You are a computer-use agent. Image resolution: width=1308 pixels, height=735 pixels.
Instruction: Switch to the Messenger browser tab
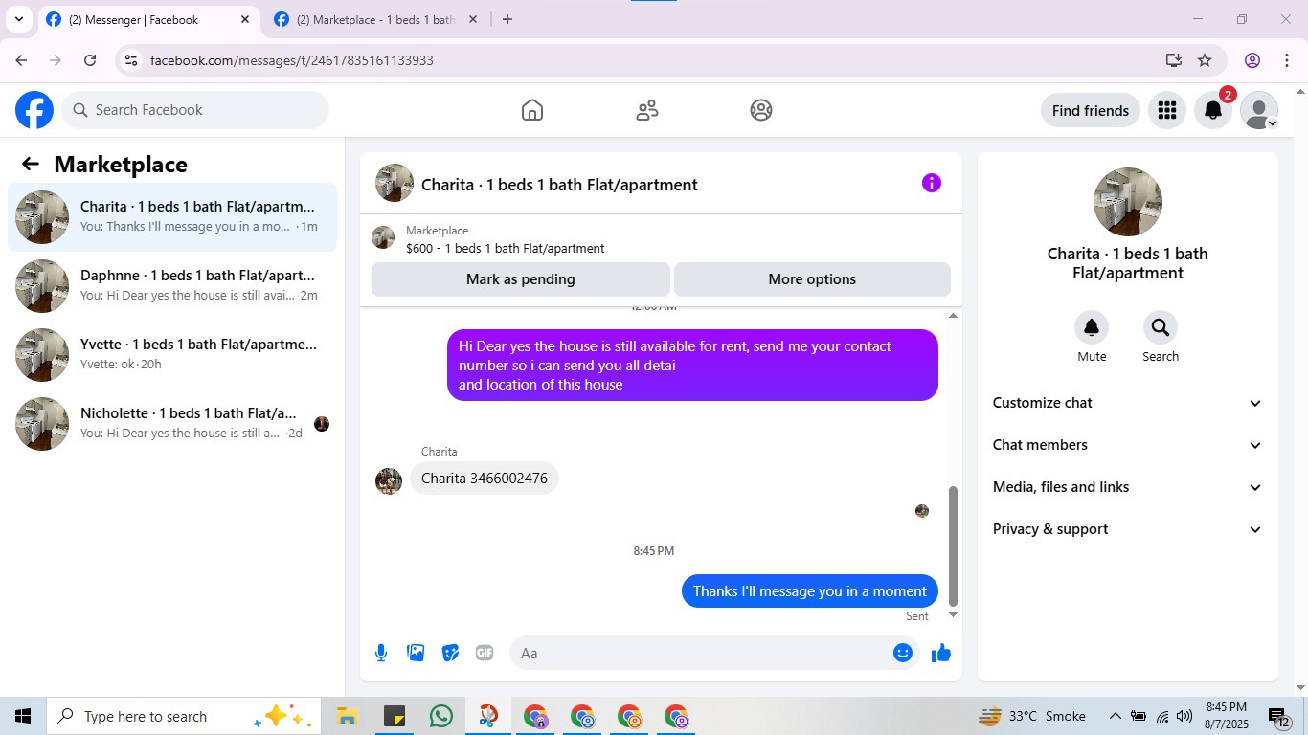(x=148, y=19)
